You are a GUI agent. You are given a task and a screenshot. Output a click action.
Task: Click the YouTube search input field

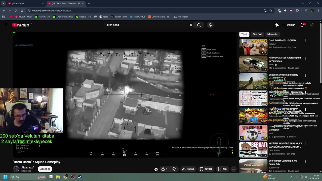point(147,25)
